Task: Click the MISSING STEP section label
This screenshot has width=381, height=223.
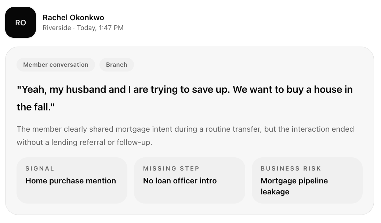Action: 171,168
